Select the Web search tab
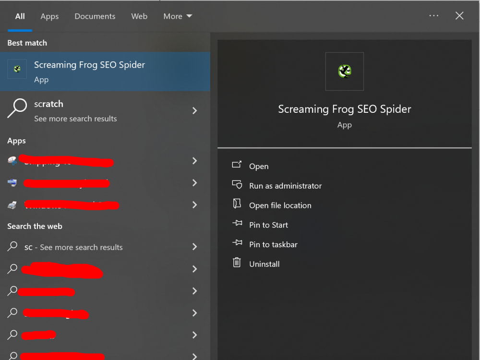Screen dimensions: 480x360 click(139, 16)
